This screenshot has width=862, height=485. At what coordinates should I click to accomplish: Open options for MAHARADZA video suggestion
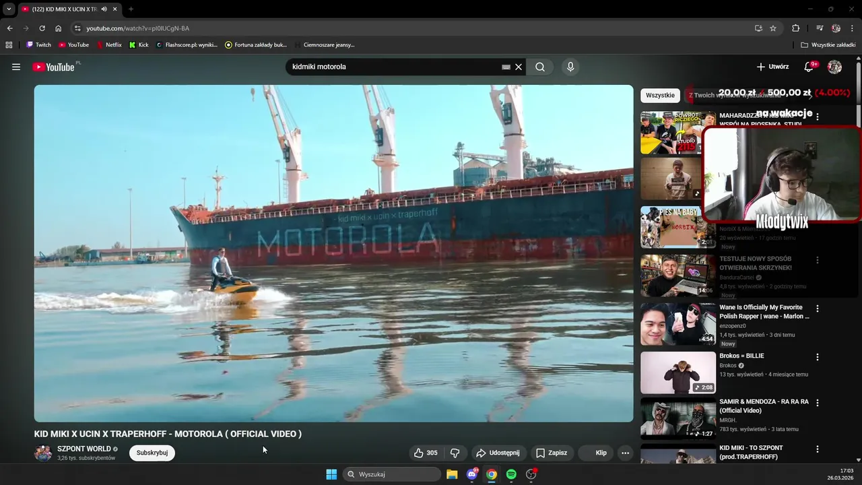[x=818, y=117]
